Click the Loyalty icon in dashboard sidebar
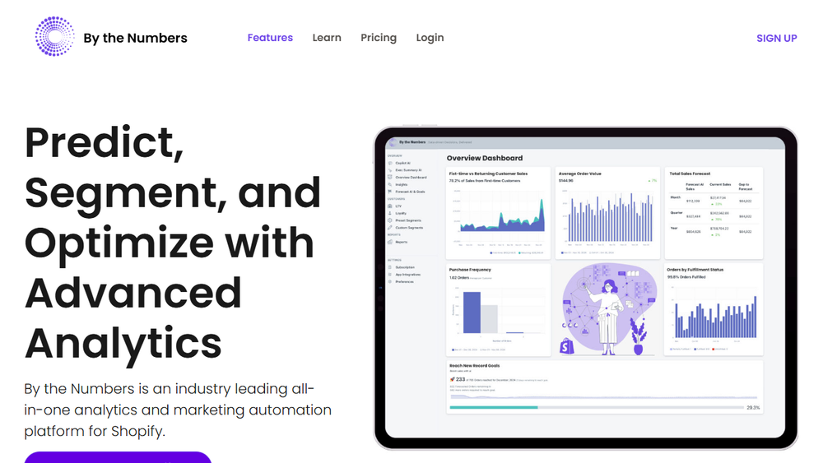This screenshot has width=823, height=463. point(390,214)
